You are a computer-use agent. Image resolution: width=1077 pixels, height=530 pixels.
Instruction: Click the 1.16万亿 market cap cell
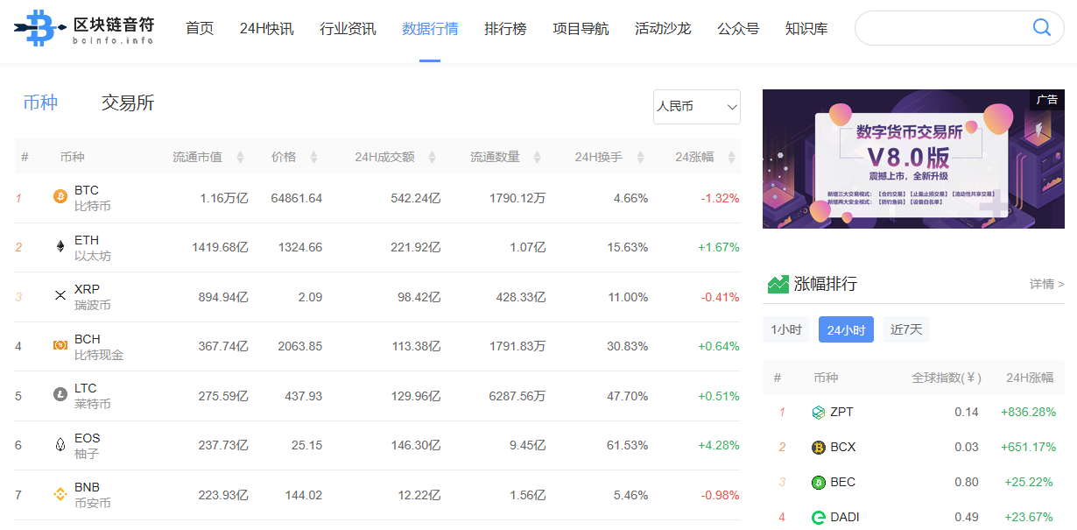[224, 198]
